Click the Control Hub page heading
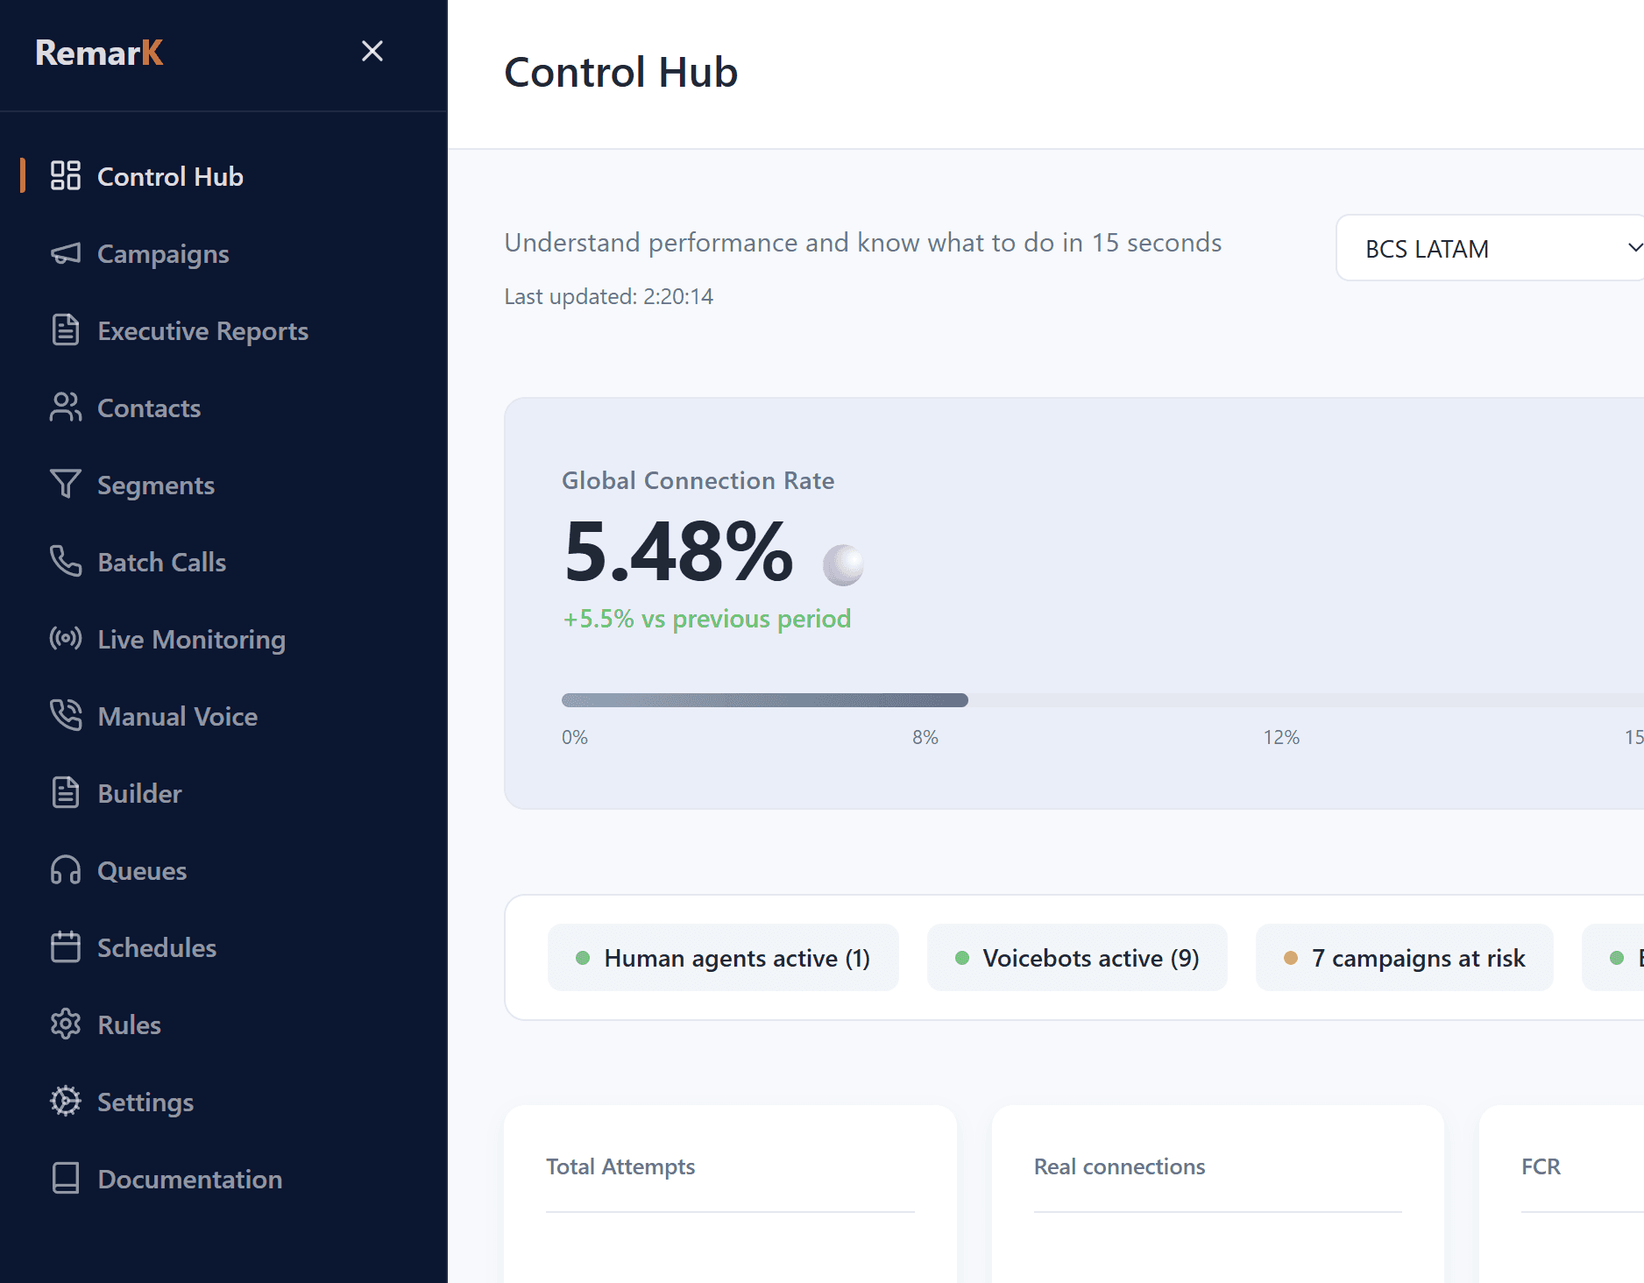Viewport: 1644px width, 1283px height. coord(620,72)
